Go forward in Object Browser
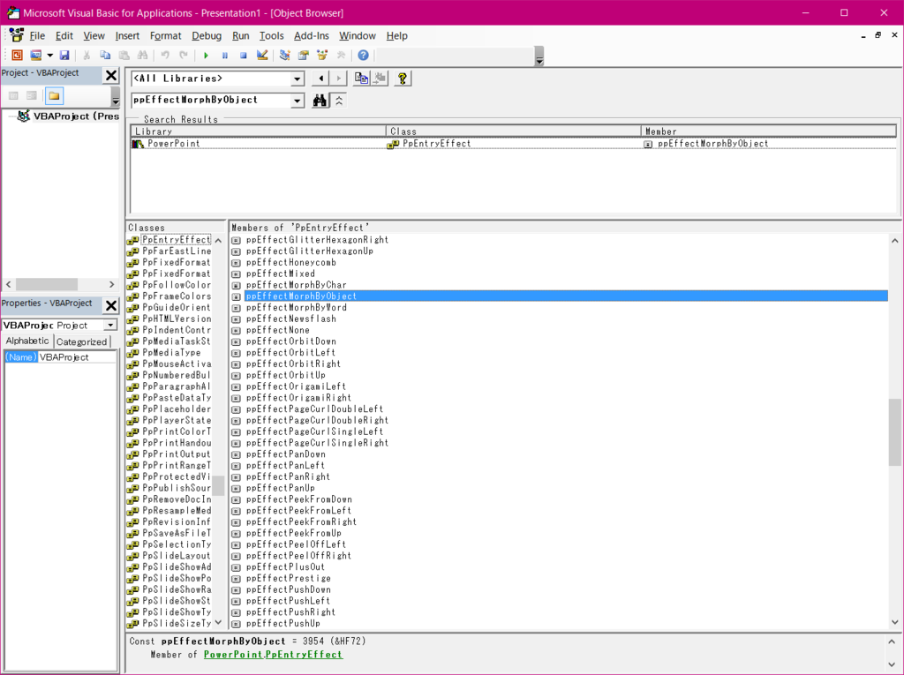 [x=338, y=79]
